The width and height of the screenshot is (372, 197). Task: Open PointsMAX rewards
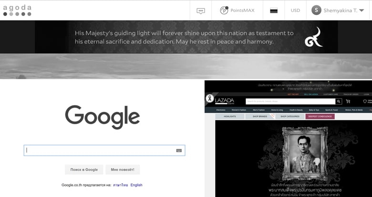point(237,10)
